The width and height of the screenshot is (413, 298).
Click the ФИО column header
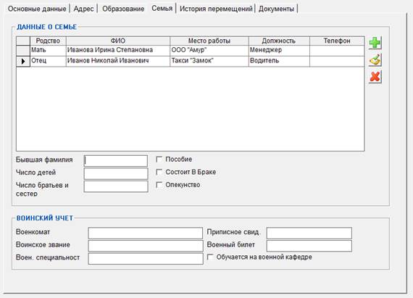tap(118, 41)
